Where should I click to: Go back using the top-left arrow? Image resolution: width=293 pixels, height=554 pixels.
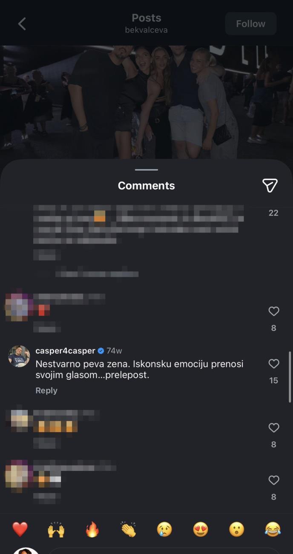[x=22, y=24]
